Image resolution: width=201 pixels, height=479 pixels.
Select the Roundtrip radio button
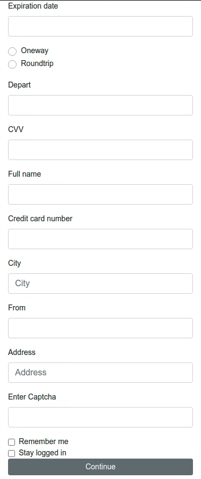[x=12, y=64]
